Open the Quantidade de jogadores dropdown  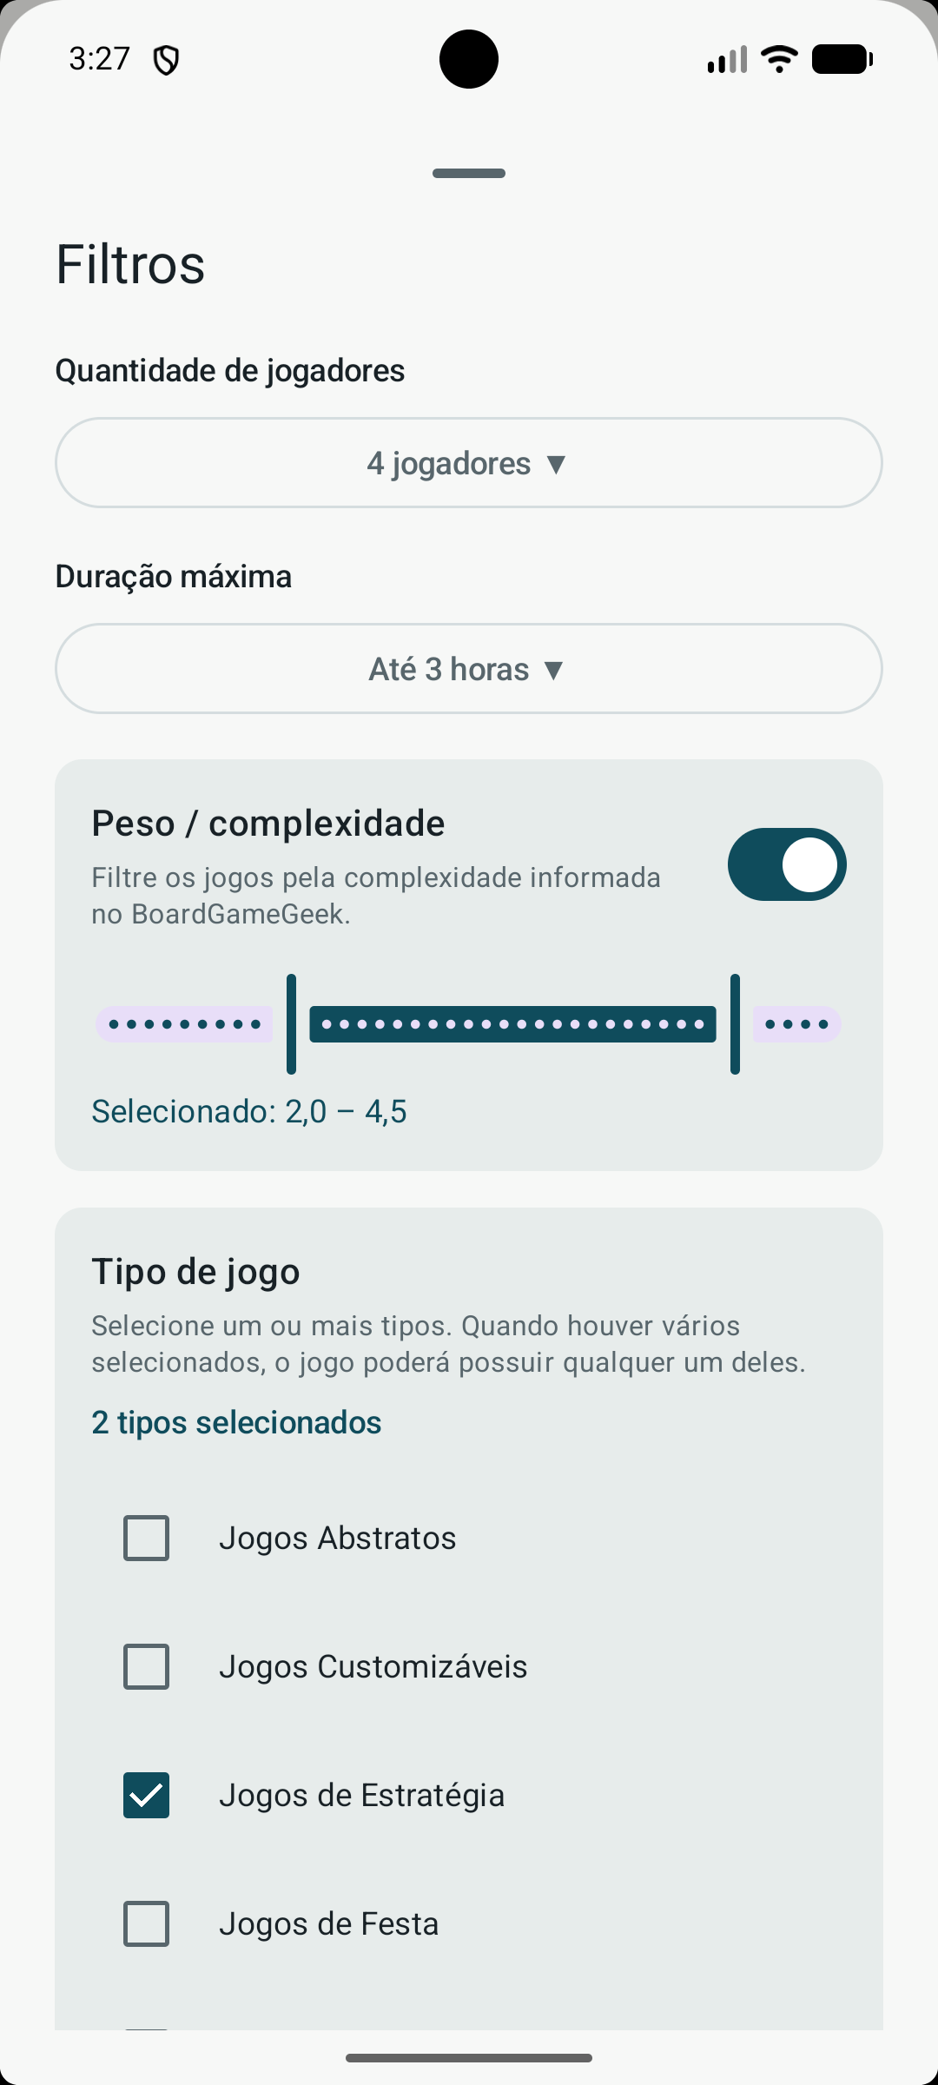(x=469, y=463)
